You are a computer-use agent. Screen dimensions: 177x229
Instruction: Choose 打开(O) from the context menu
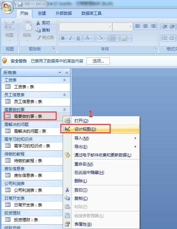click(101, 121)
